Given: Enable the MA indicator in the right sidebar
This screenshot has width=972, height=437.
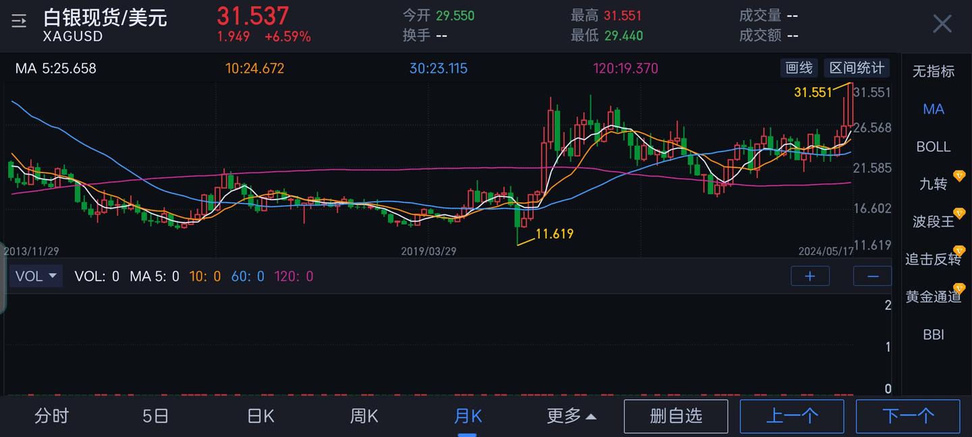Looking at the screenshot, I should pyautogui.click(x=934, y=109).
